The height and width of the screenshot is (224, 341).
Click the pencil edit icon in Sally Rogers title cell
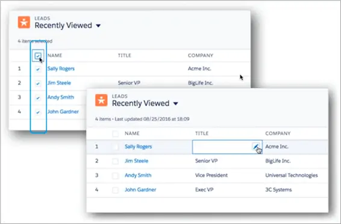click(256, 147)
